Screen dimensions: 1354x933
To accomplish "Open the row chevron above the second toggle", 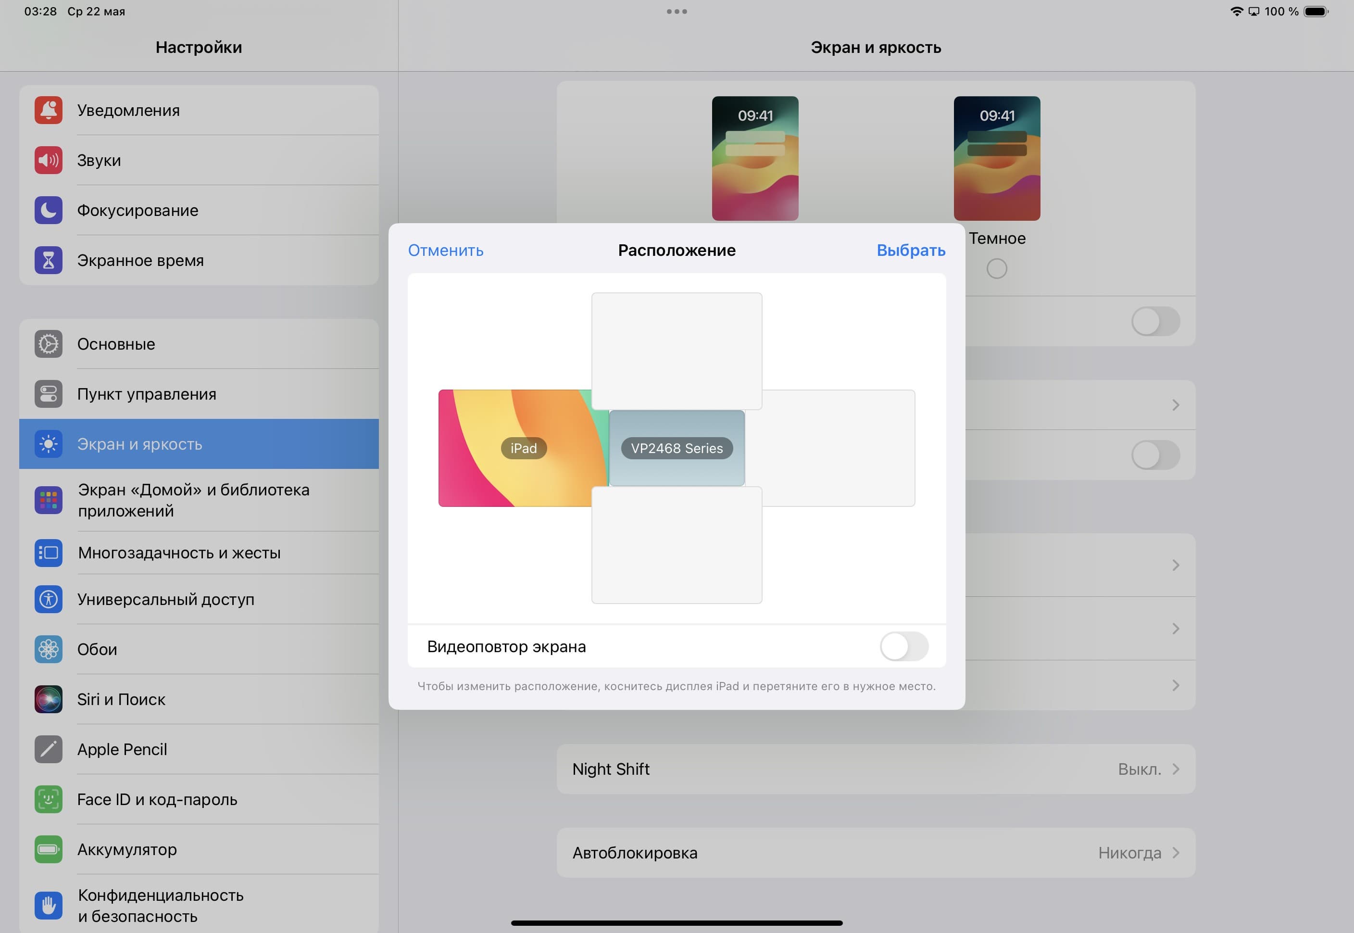I will [x=1175, y=405].
